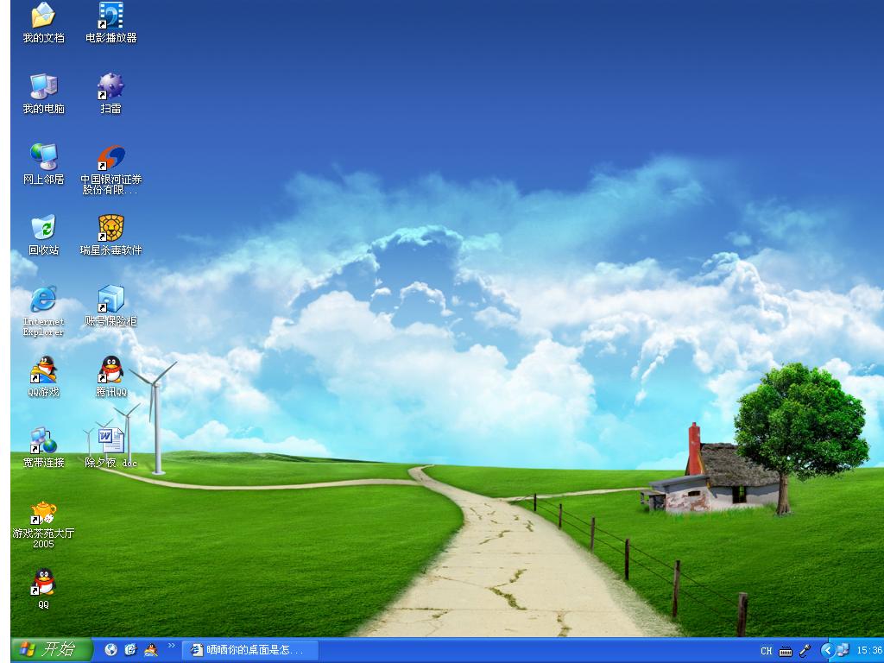
Task: Click CH language indicator in tray
Action: [767, 651]
